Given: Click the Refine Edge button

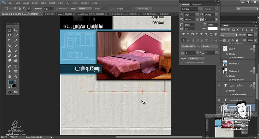Looking at the screenshot, I should pos(143,9).
